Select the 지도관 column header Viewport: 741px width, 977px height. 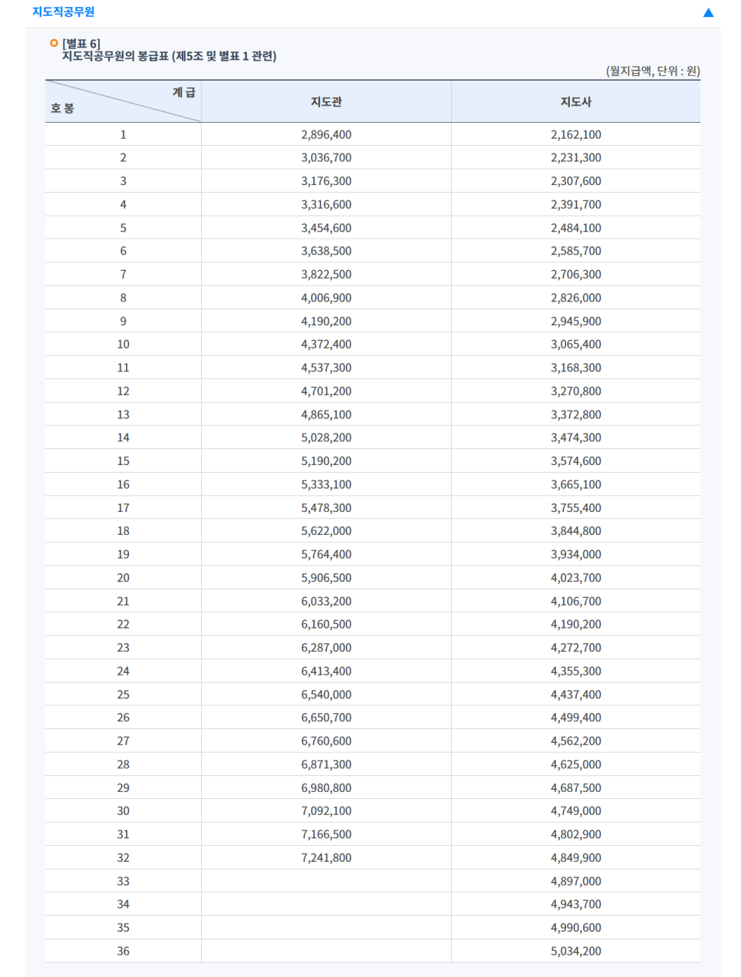(x=326, y=101)
